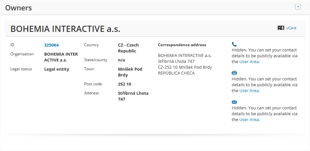Open User Area link under phone icon
310x151 pixels.
click(x=249, y=62)
